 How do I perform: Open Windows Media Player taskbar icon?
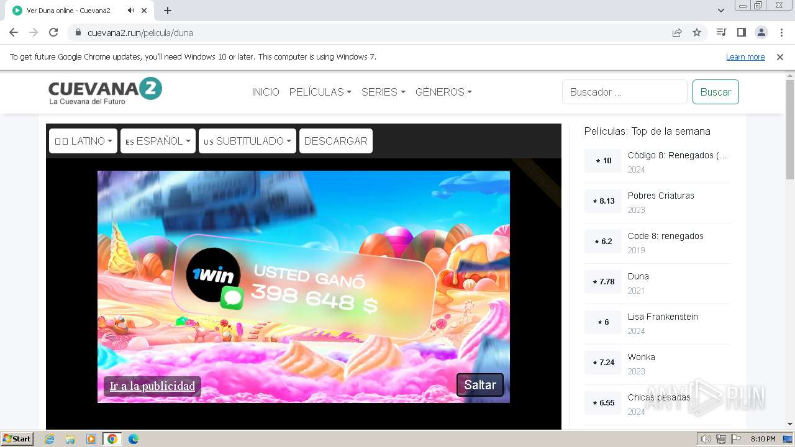coord(91,439)
